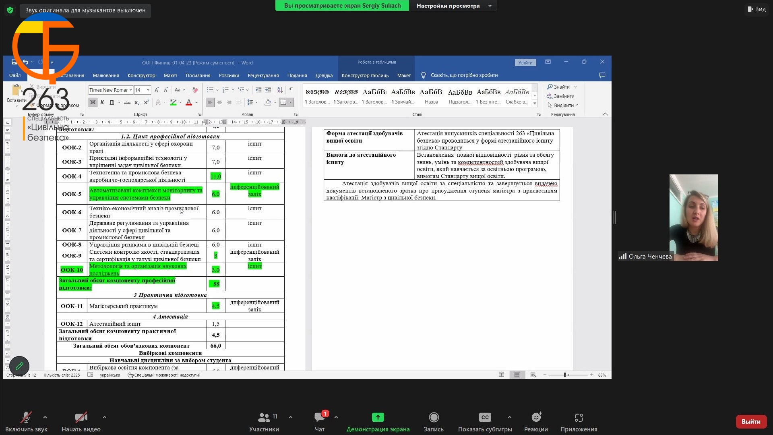Apply a bulleted list
Viewport: 773px width, 435px height.
[210, 90]
